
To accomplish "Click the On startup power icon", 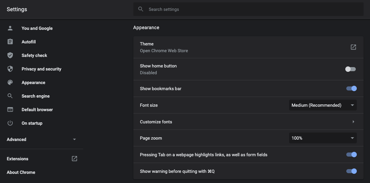I will click(x=10, y=123).
